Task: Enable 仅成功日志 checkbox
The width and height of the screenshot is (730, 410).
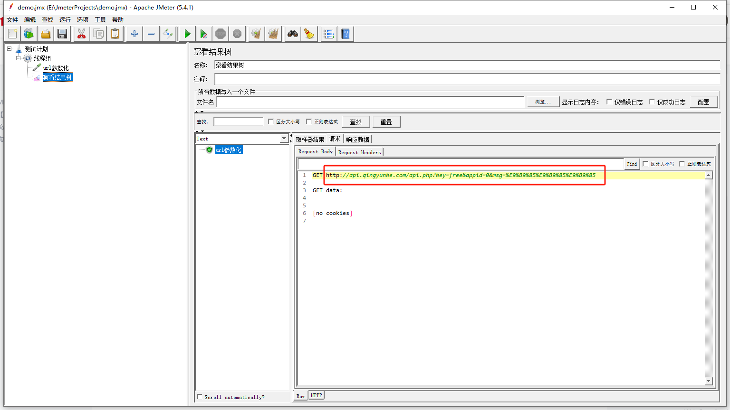Action: pos(652,102)
